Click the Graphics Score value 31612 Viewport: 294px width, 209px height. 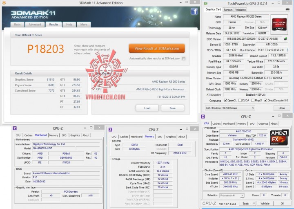point(51,80)
